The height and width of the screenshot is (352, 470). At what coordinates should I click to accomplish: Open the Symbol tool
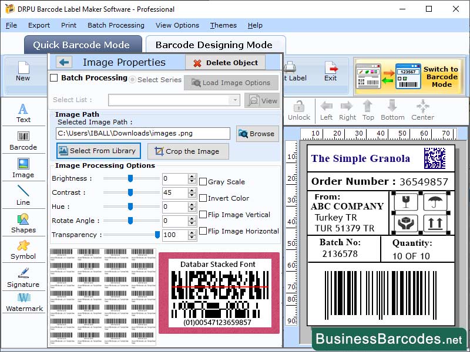point(23,252)
